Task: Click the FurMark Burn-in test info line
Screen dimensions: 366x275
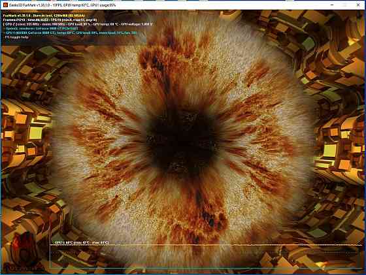Action: [44, 16]
